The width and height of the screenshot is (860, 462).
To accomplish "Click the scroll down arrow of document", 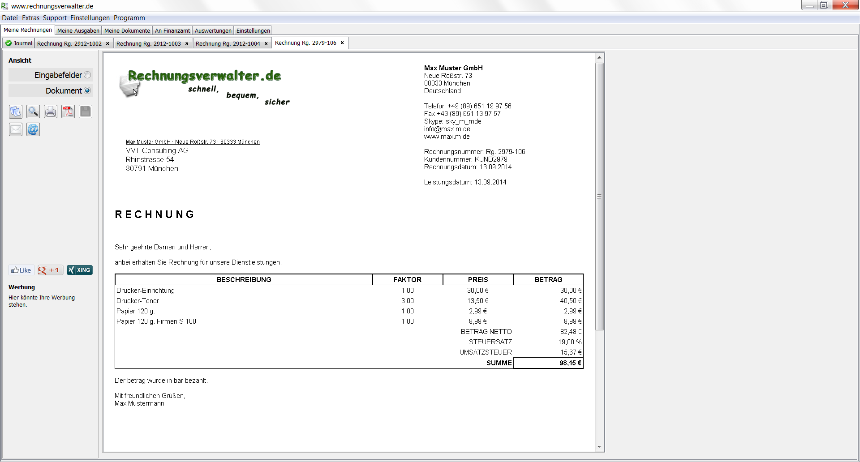I will click(x=599, y=447).
